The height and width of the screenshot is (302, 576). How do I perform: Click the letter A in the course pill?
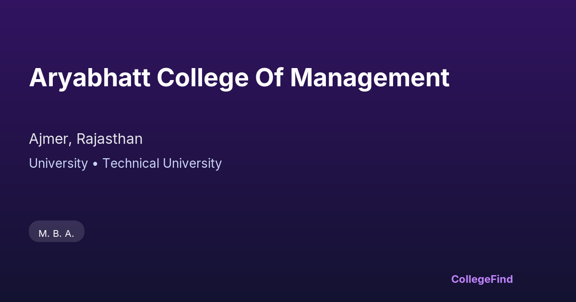pos(69,233)
